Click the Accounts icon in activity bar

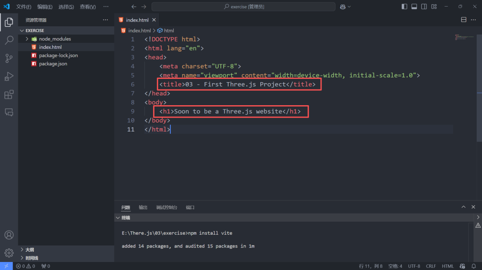coord(9,235)
